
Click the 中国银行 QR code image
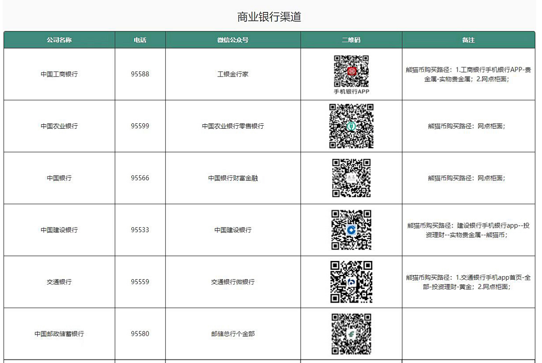351,178
